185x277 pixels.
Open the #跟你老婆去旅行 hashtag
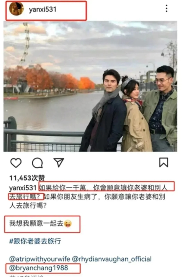coord(35,241)
